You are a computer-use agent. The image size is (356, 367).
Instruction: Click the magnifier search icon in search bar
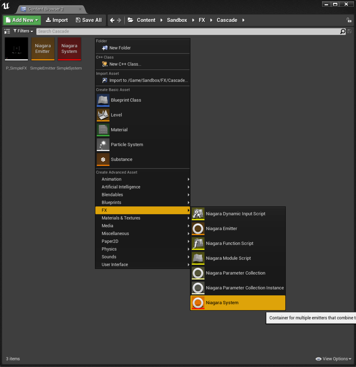343,32
